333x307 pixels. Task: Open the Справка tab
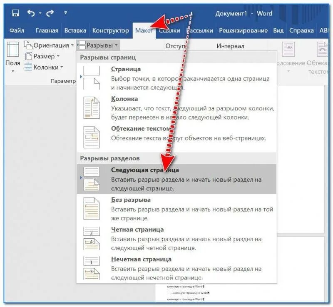(x=301, y=30)
